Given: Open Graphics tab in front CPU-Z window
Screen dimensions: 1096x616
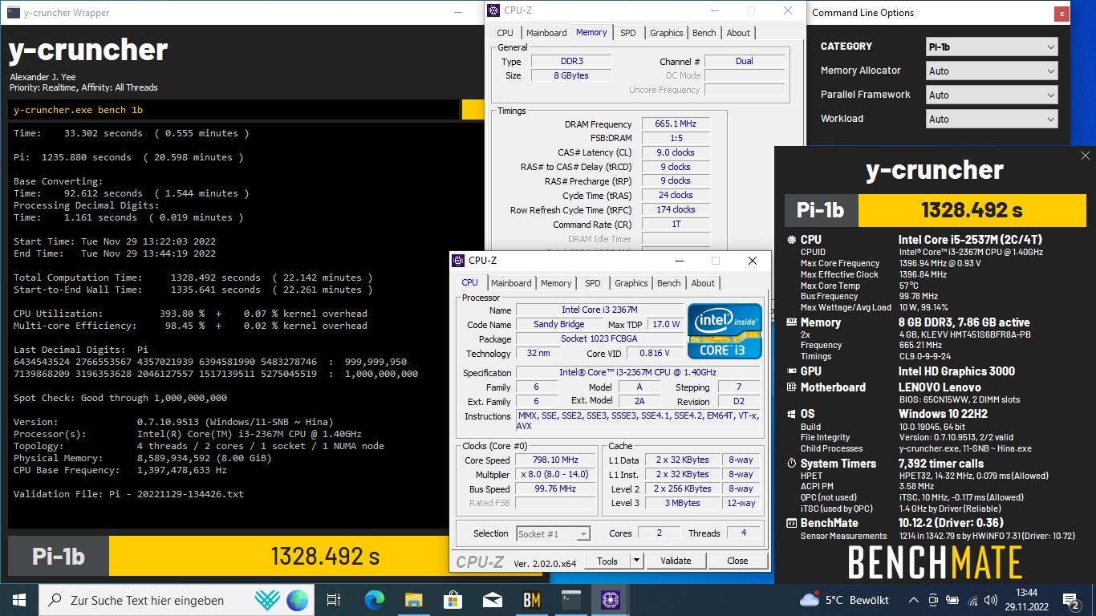Looking at the screenshot, I should click(x=631, y=283).
